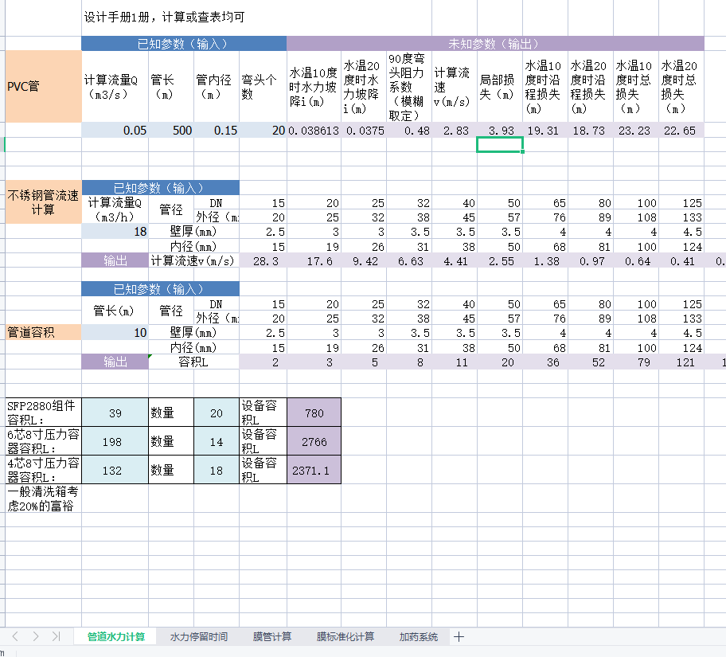Open the 膜管计算 sheet tab
The height and width of the screenshot is (657, 726).
point(272,636)
